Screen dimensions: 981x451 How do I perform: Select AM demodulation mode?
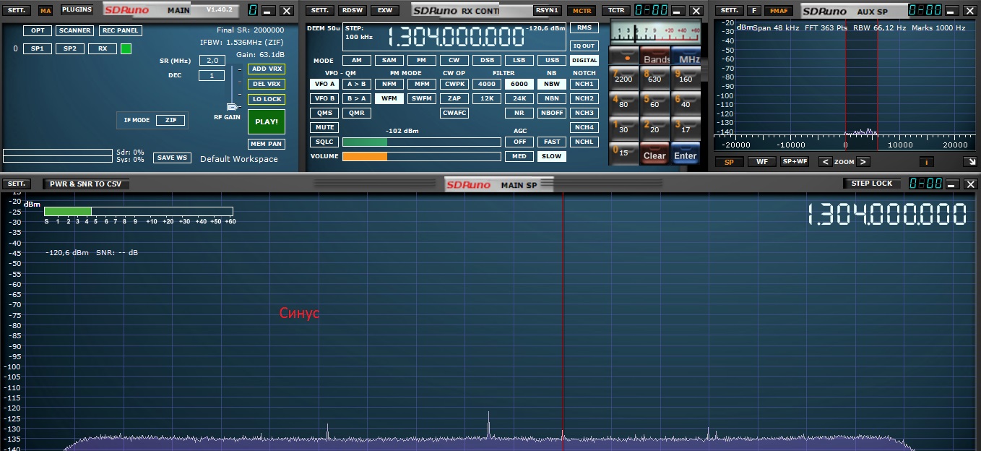click(x=356, y=61)
